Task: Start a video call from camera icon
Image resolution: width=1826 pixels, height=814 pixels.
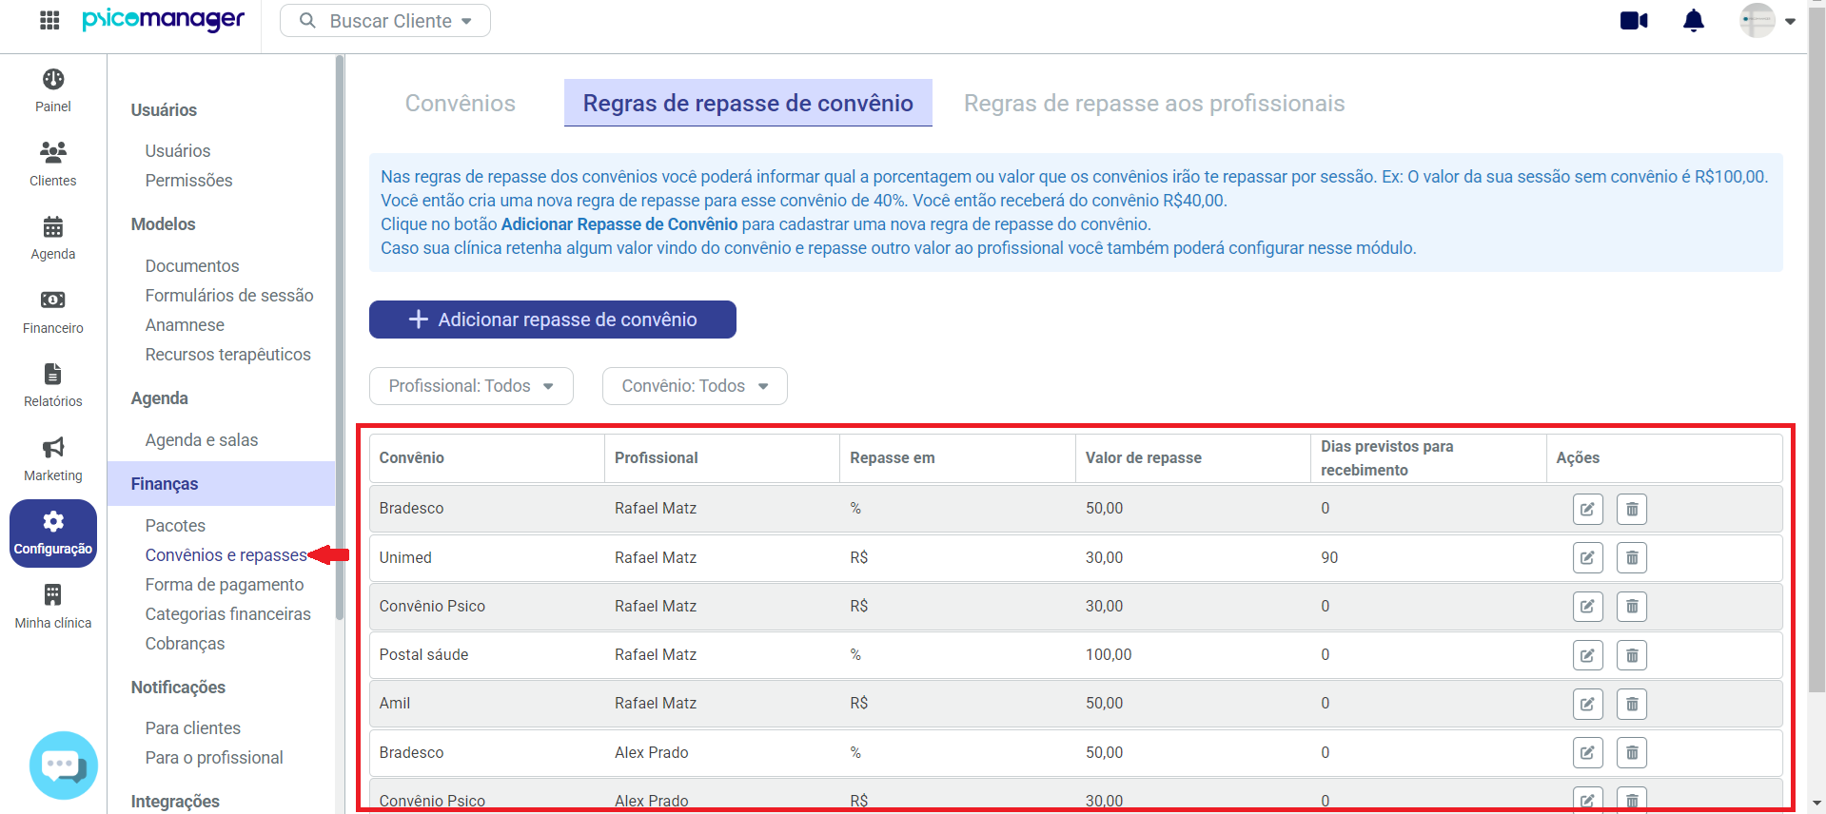Action: (1634, 20)
